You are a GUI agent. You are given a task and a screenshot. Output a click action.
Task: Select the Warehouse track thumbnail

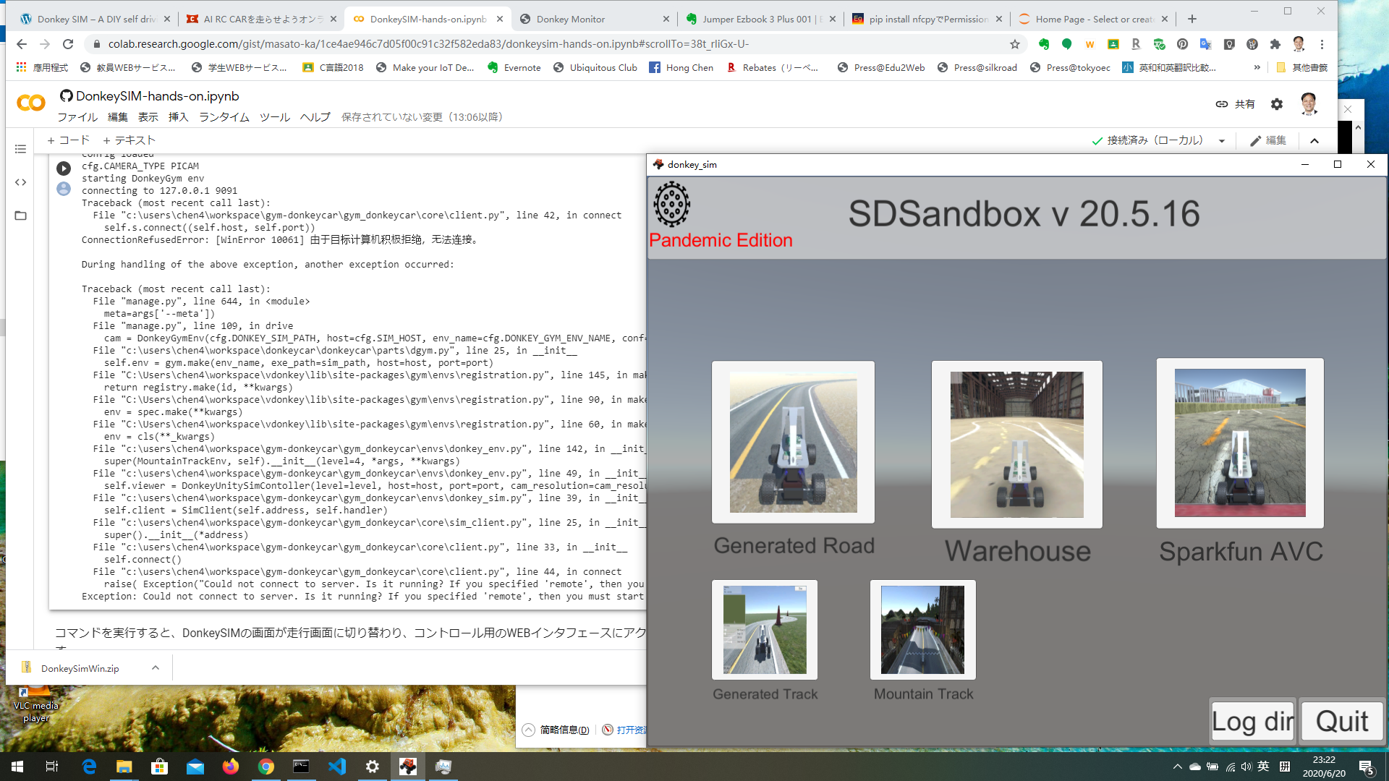click(1016, 444)
